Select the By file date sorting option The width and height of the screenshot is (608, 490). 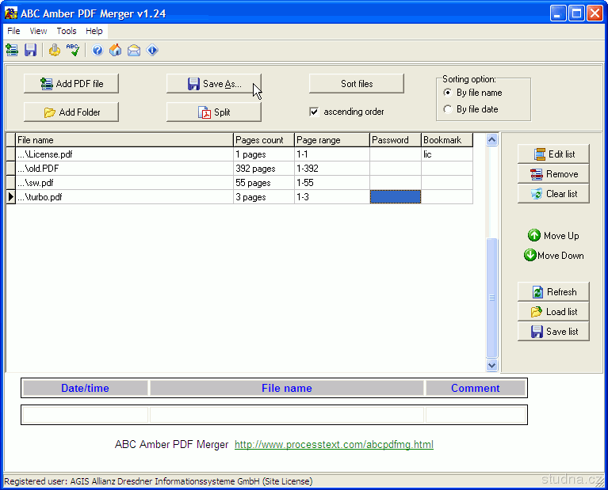point(449,109)
